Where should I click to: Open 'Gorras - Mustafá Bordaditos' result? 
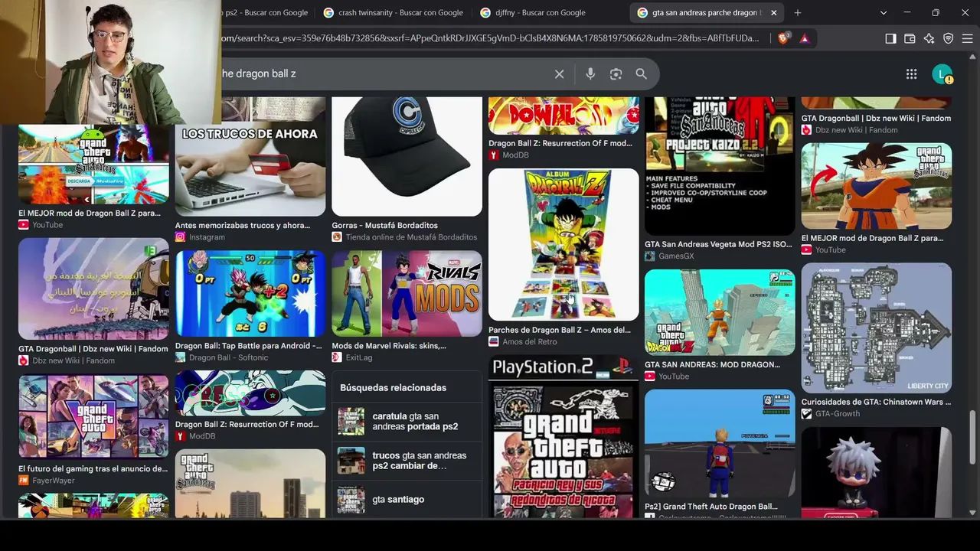pyautogui.click(x=385, y=226)
